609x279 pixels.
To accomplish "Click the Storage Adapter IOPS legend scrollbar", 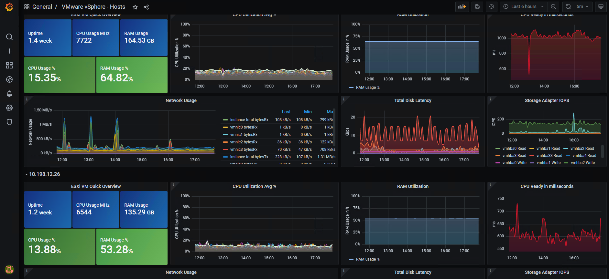I will (x=603, y=151).
